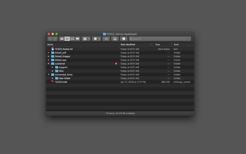This screenshot has width=246, height=154.
Task: Click the InDesign icon beside 12323.indd
Action: (x=53, y=82)
